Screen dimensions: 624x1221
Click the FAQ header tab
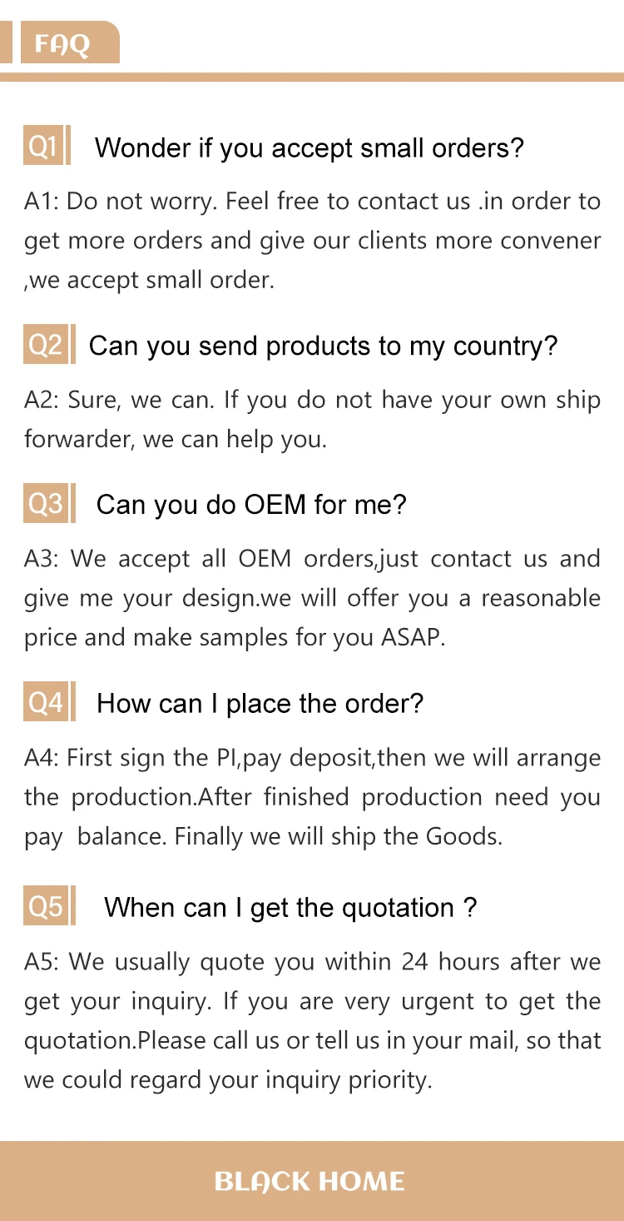(68, 42)
